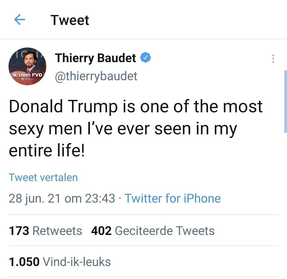This screenshot has width=287, height=279.
Task: Show the 1.050 Vind-ik-leuks list
Action: click(x=60, y=262)
